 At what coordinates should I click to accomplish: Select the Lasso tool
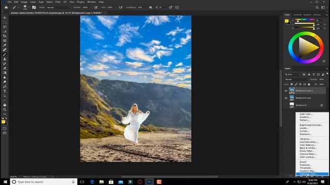pyautogui.click(x=5, y=27)
